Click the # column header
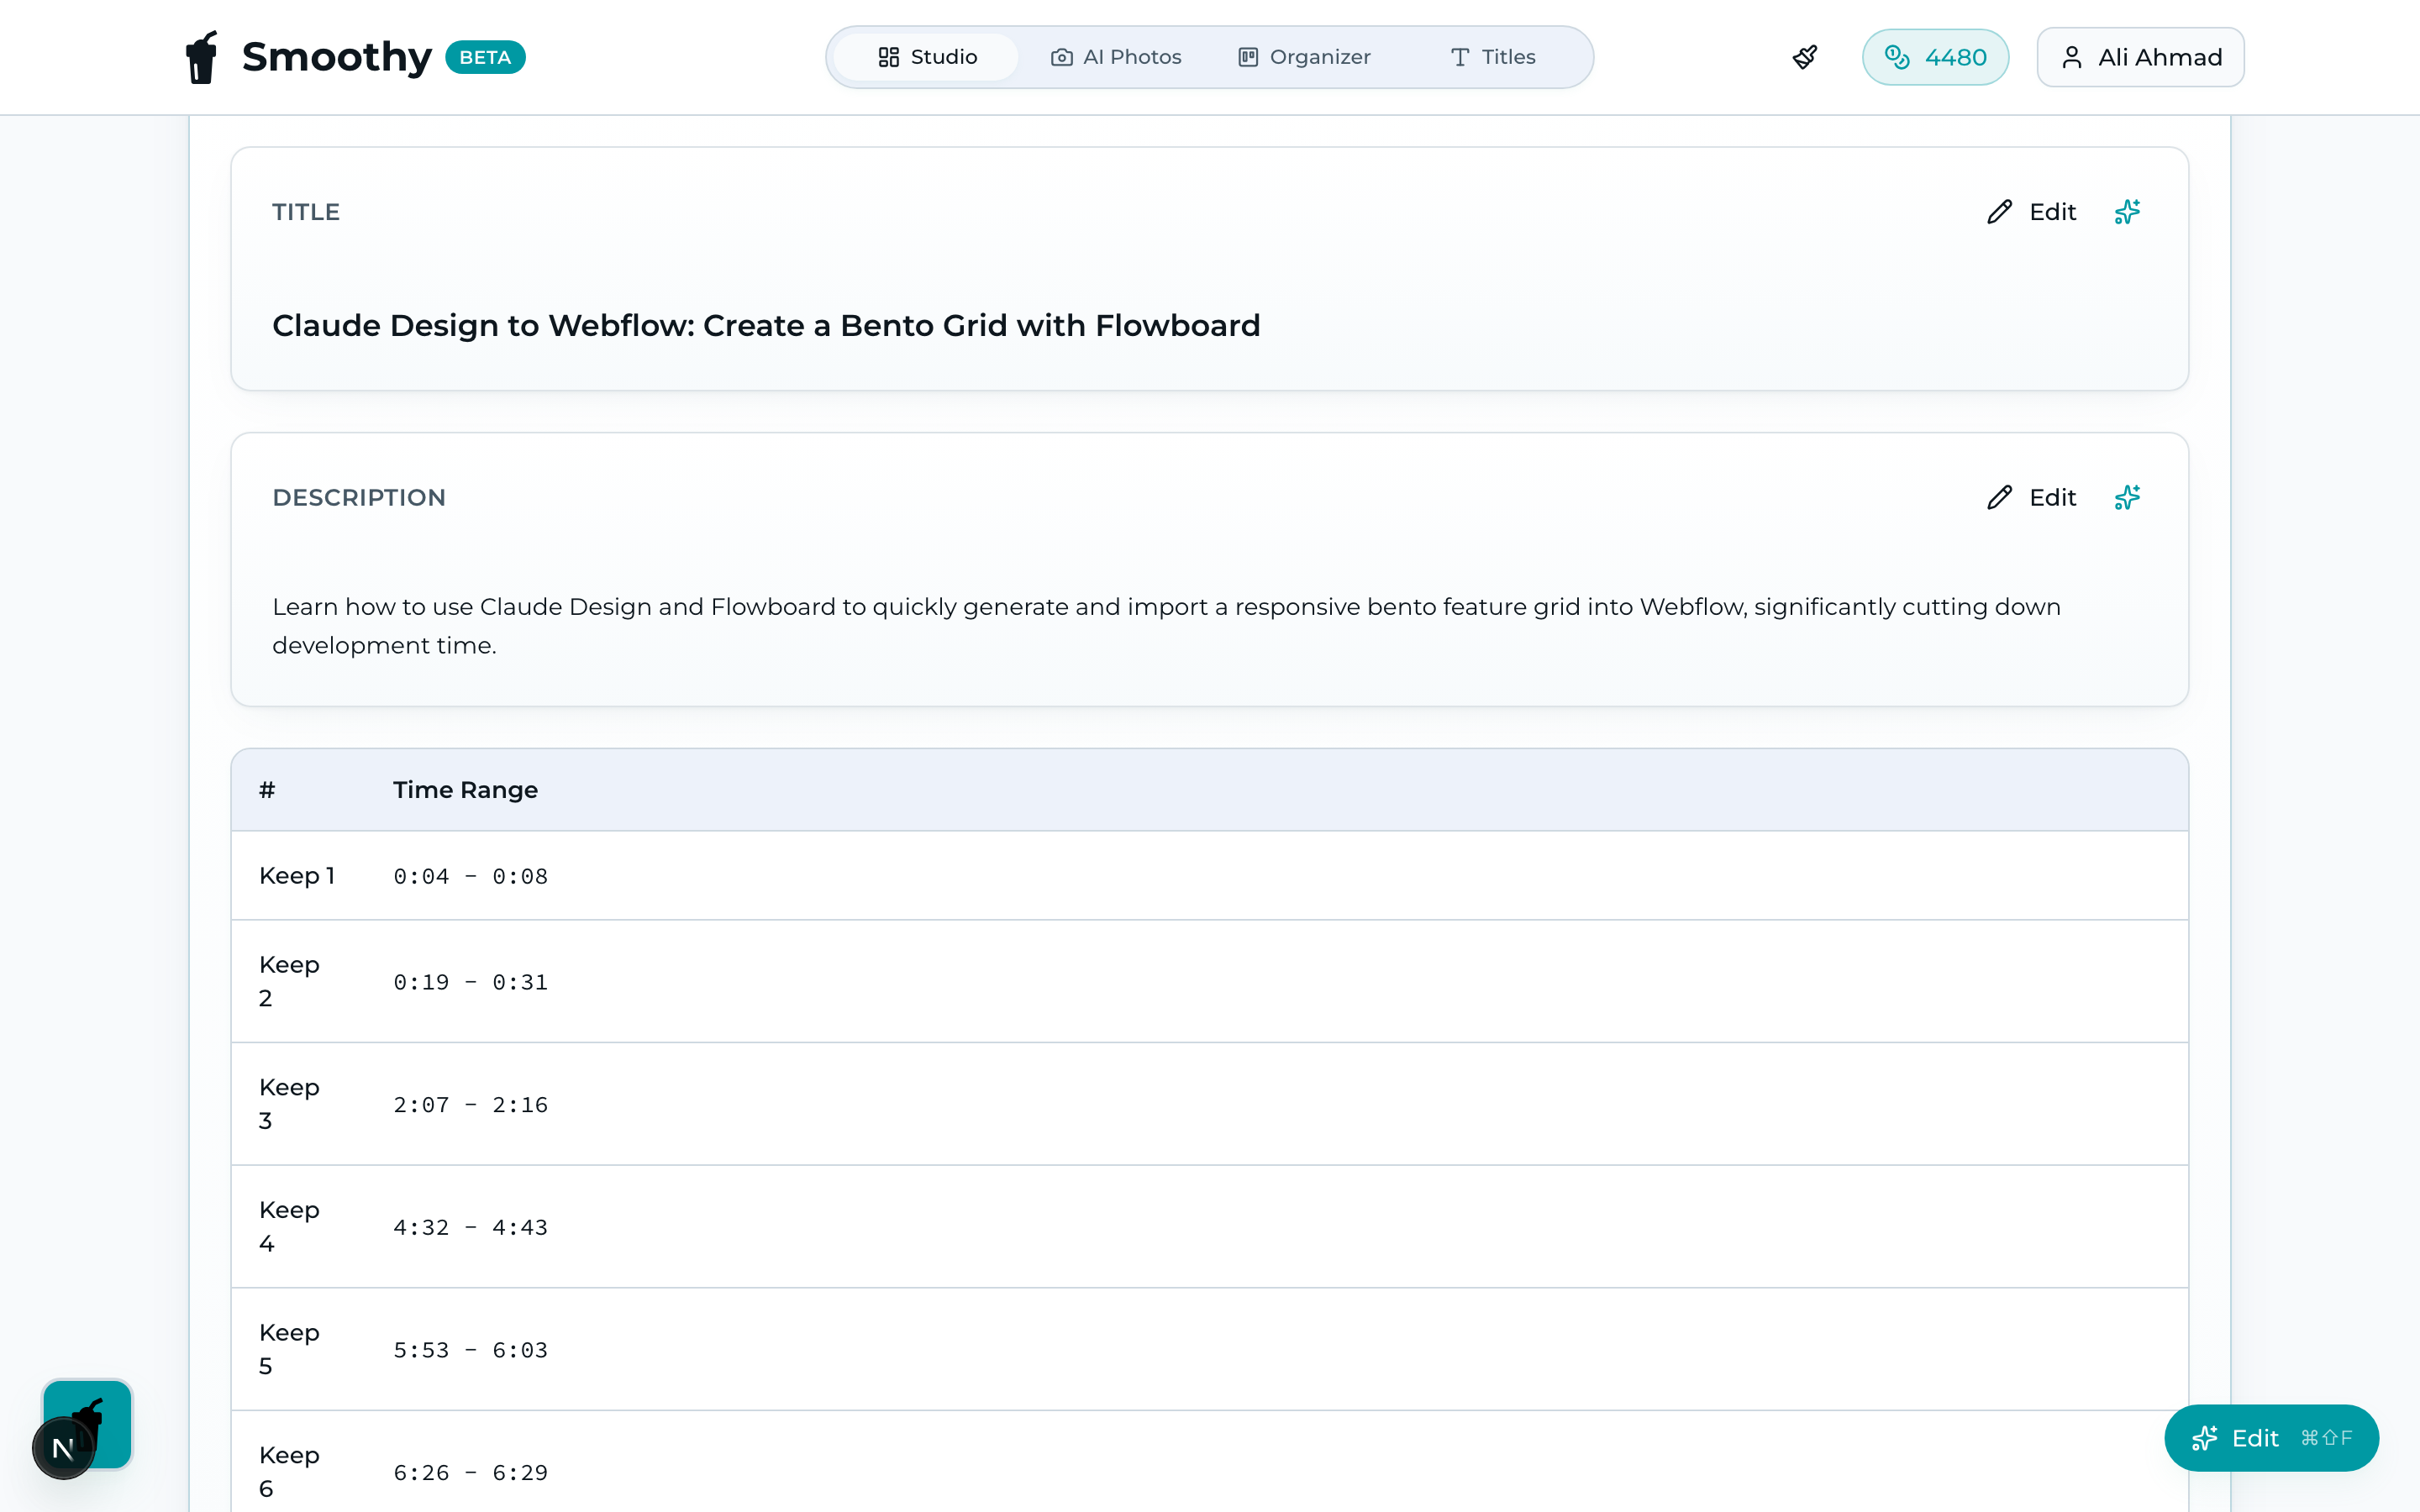2420x1512 pixels. [x=267, y=790]
